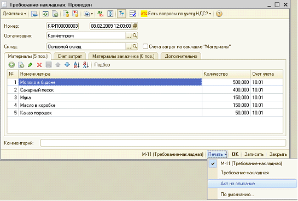Viewport: 298px width, 201px height.
Task: Click the Подбор button
Action: pos(102,65)
